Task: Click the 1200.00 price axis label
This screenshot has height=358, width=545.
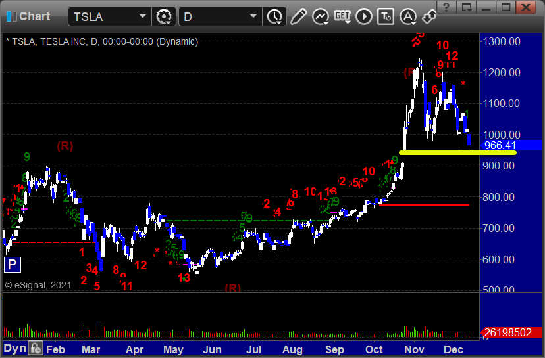Action: (x=502, y=72)
